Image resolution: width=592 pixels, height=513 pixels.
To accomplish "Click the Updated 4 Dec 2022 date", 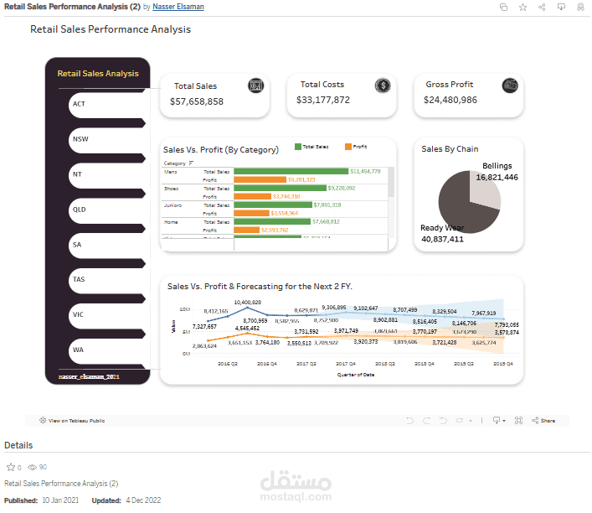I will [143, 500].
